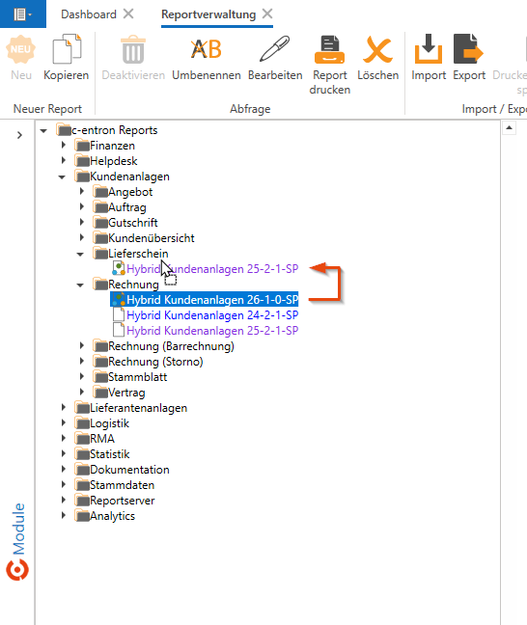Expand the Angebot folder arrow
527x625 pixels.
[82, 191]
